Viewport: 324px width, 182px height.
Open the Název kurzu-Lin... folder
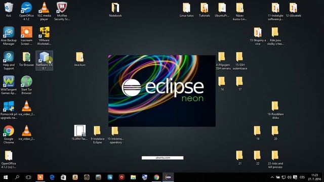pos(240,11)
